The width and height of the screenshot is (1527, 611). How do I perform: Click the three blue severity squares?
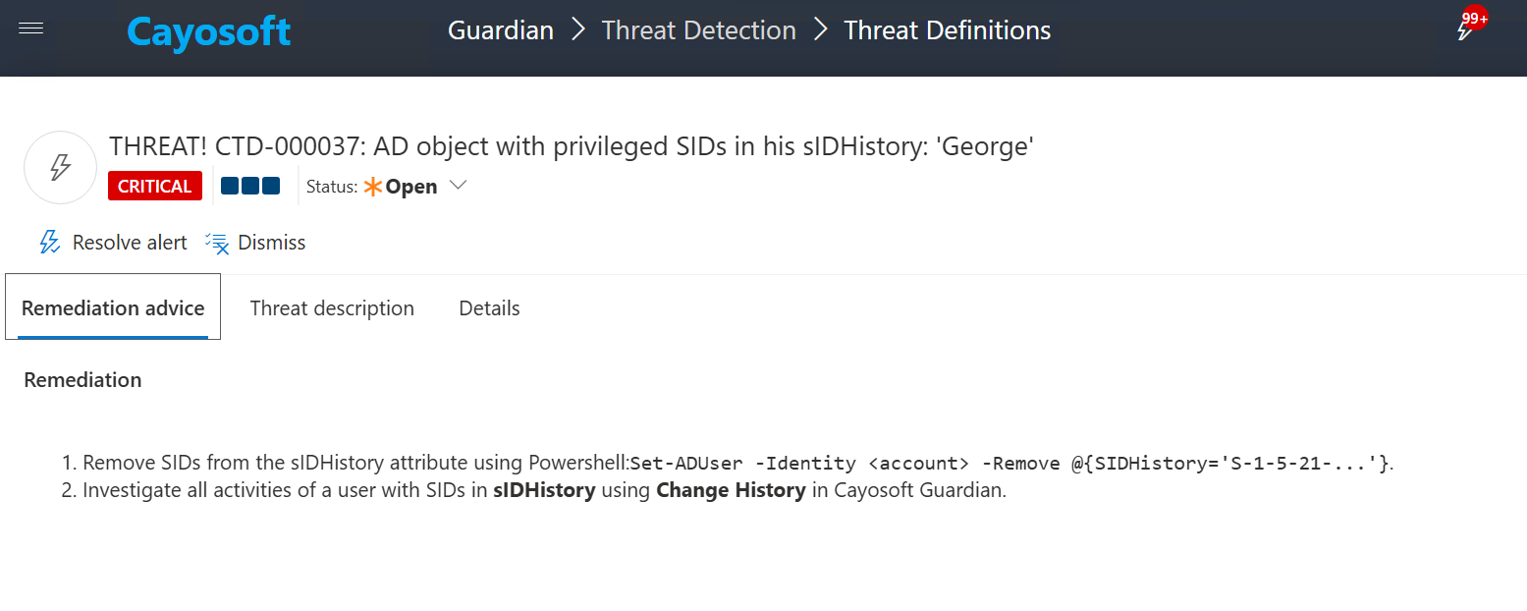click(x=250, y=186)
